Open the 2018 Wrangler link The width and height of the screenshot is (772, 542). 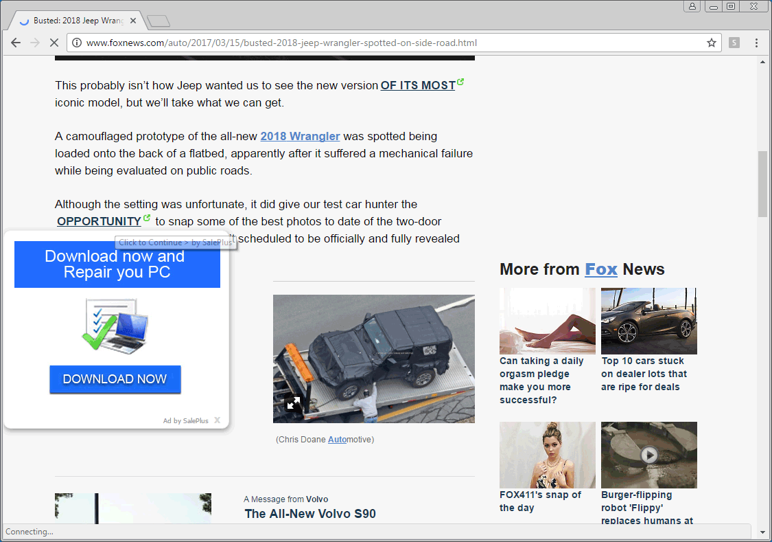pyautogui.click(x=300, y=136)
